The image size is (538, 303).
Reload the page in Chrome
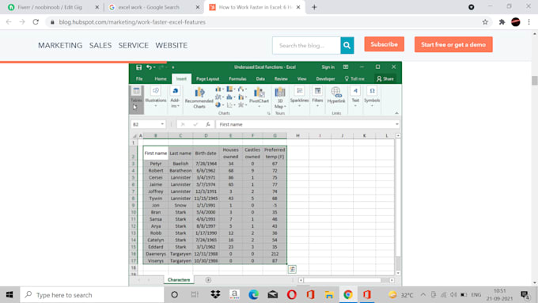pos(36,22)
